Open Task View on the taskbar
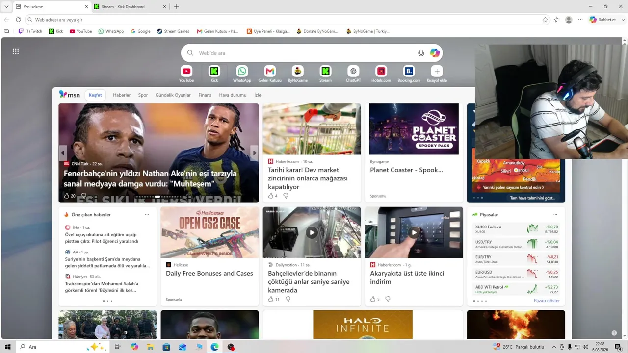Screen dimensions: 628x353 pyautogui.click(x=118, y=347)
